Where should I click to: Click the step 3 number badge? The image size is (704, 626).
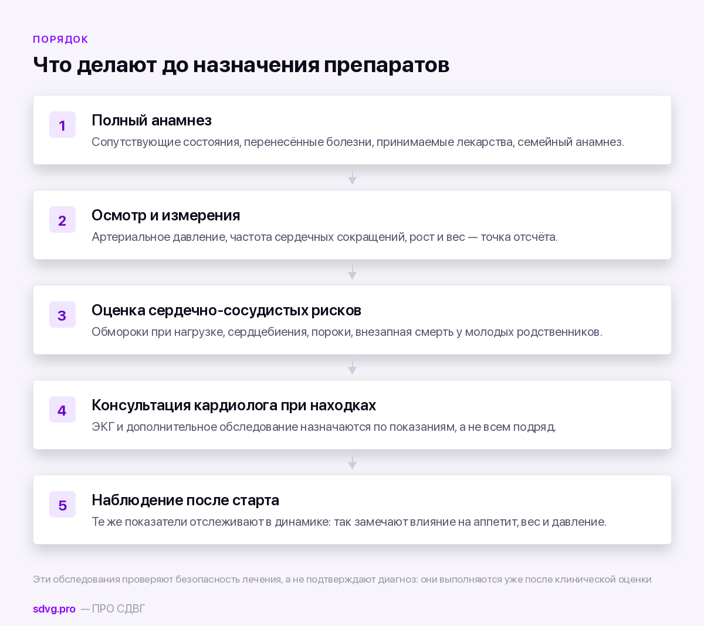pos(62,315)
